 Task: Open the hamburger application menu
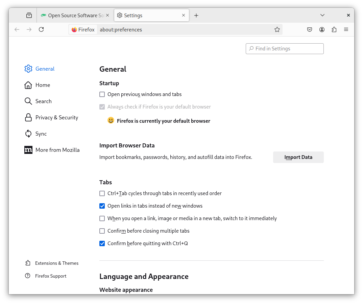(x=346, y=30)
